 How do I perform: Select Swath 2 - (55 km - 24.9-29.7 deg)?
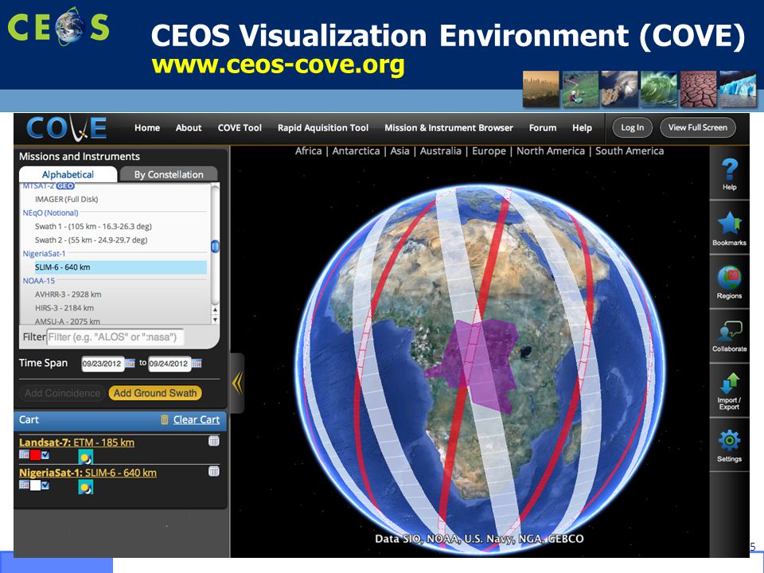91,240
